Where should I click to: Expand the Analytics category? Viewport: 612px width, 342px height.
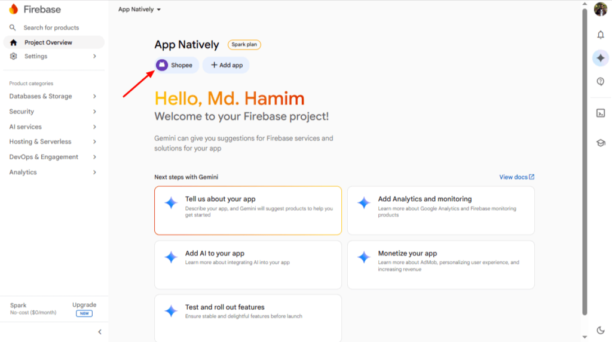pos(53,172)
